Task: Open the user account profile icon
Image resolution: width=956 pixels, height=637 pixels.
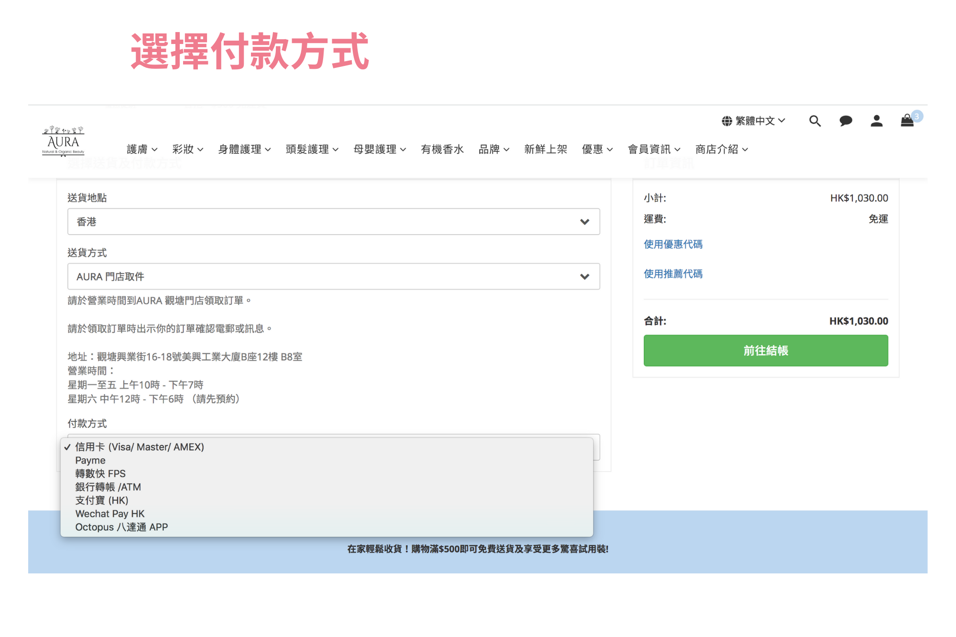Action: click(876, 121)
